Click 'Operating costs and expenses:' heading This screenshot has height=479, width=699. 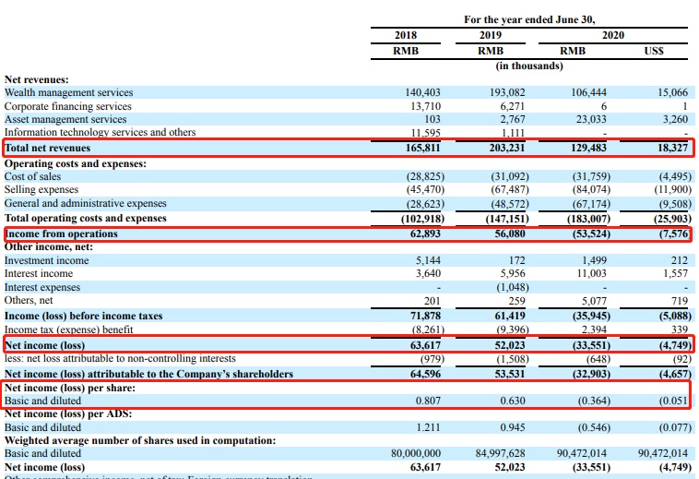point(76,163)
